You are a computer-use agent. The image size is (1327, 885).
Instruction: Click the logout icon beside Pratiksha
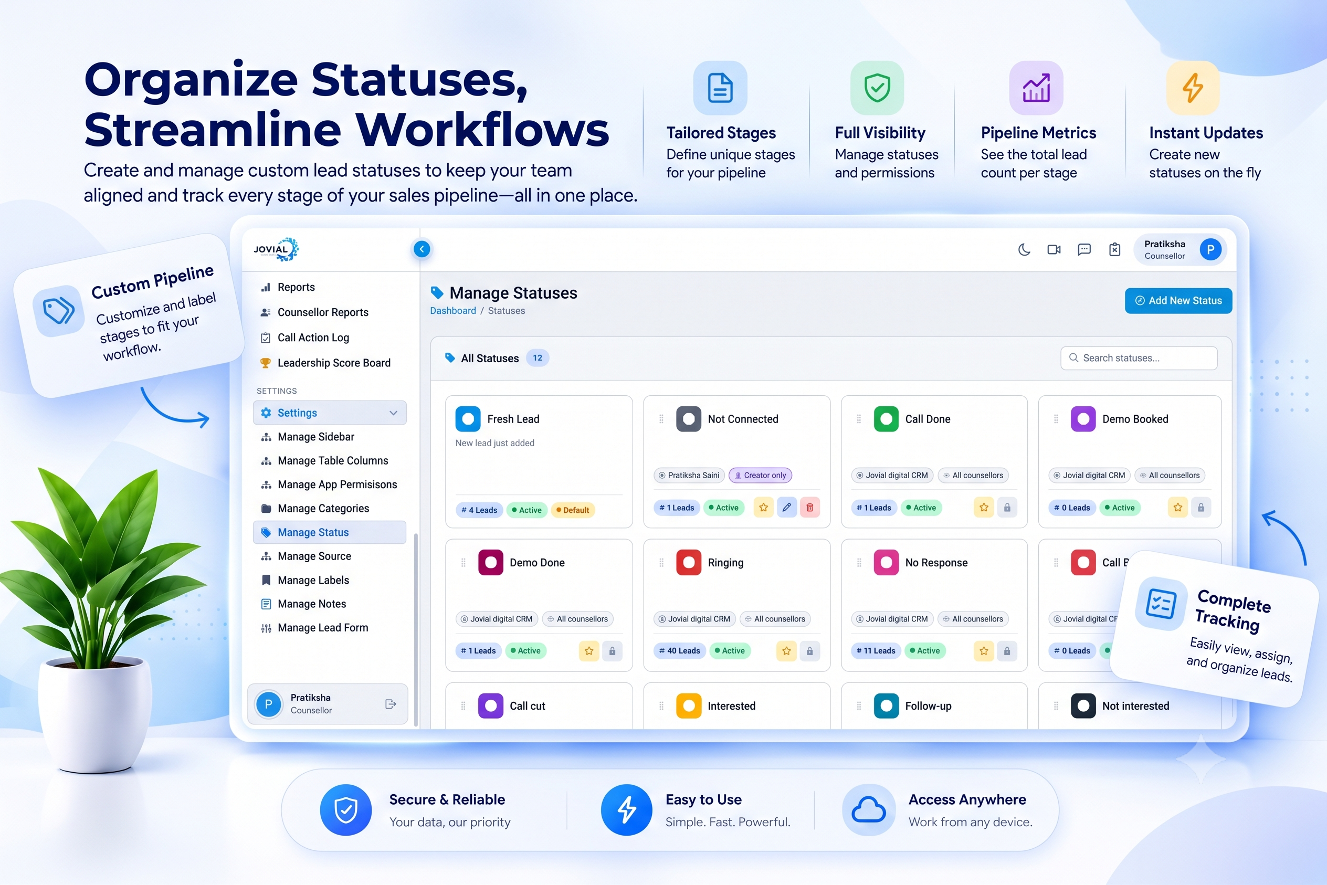point(391,704)
